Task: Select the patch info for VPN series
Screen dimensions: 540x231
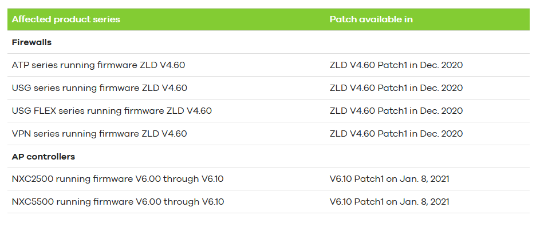Action: 396,134
